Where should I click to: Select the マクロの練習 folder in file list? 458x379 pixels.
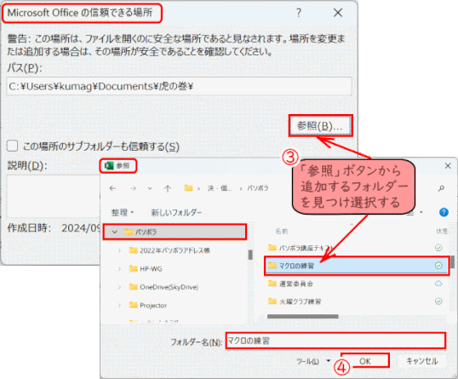pos(357,266)
